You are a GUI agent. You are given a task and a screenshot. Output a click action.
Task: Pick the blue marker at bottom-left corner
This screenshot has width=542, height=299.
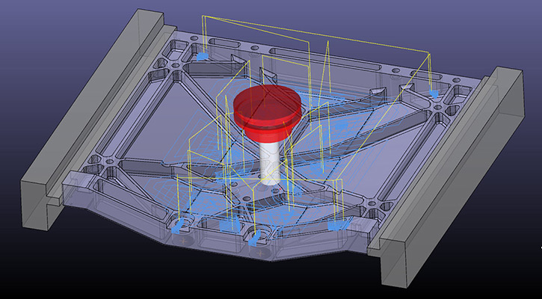pos(178,226)
